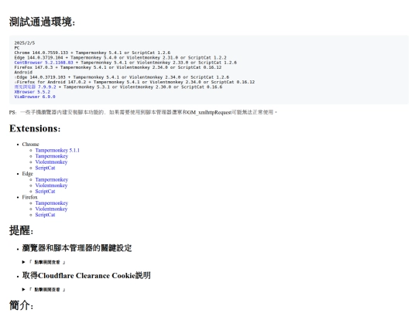Click the Firefox for Android 147.0.2 line
Image resolution: width=418 pixels, height=313 pixels.
pyautogui.click(x=135, y=82)
